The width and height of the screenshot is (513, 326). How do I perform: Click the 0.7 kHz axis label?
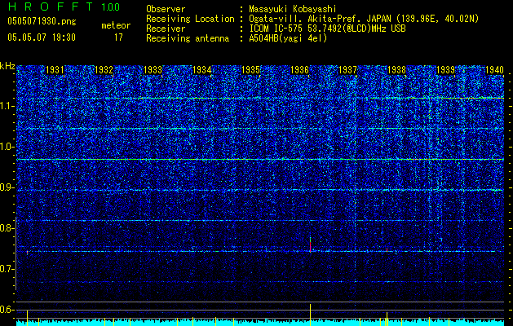click(7, 269)
